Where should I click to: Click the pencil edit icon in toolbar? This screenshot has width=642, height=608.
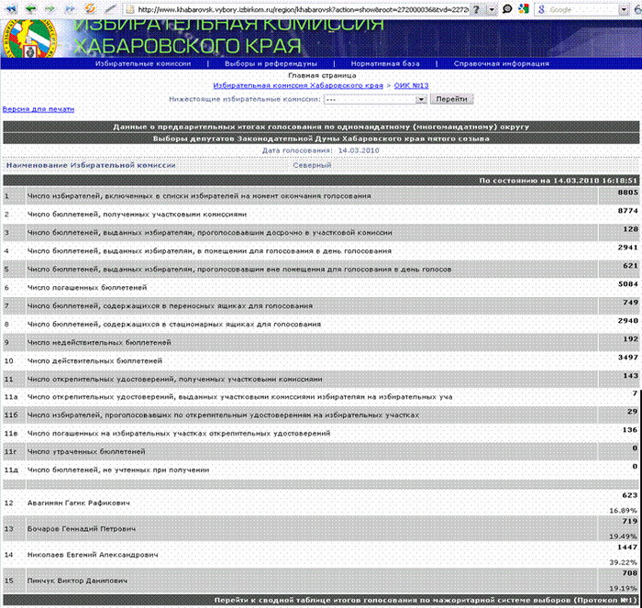coord(108,7)
